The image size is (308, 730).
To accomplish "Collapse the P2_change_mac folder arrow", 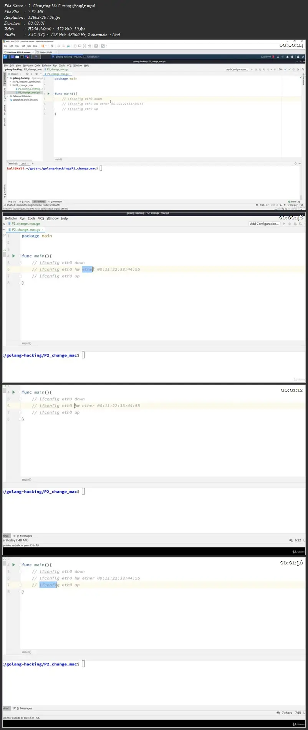I will (10, 85).
